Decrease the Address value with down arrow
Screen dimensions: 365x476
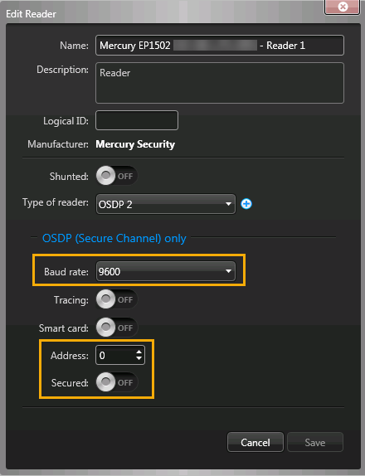[x=139, y=358]
